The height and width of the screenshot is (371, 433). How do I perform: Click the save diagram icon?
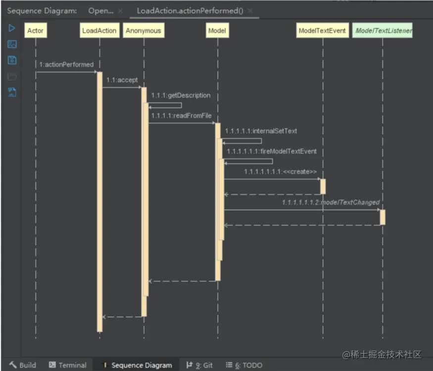pyautogui.click(x=12, y=60)
